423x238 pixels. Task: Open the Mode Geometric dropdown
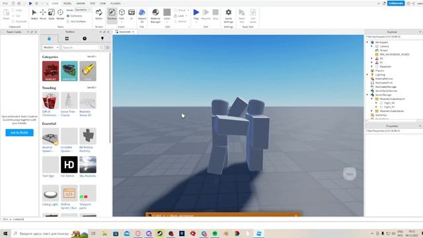[83, 10]
